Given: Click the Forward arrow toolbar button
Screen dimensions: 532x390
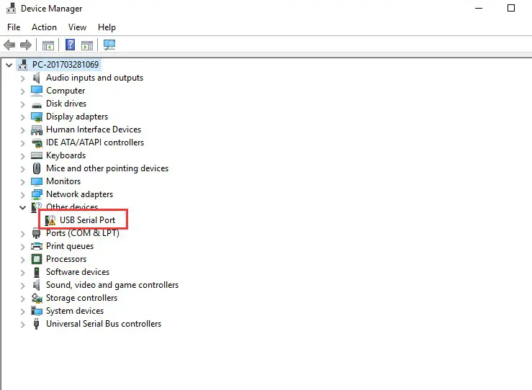Looking at the screenshot, I should click(x=26, y=45).
